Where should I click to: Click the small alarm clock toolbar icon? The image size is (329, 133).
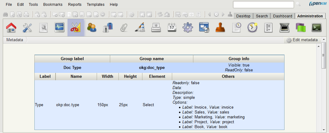click(216, 14)
